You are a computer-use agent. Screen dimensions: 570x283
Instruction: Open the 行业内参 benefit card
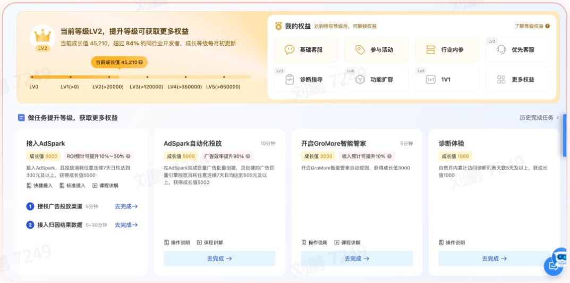click(447, 50)
